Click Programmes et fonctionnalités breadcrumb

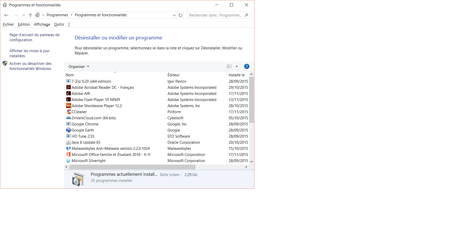tap(101, 15)
